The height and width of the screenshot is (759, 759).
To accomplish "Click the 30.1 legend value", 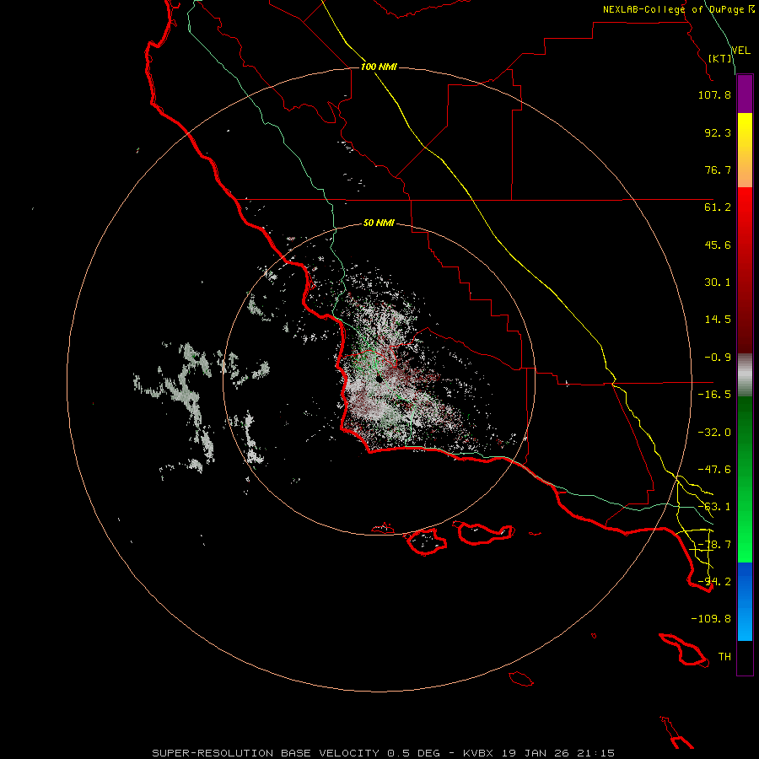I will click(x=718, y=283).
